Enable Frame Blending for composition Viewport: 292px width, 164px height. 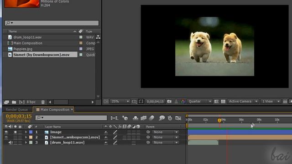(143, 118)
